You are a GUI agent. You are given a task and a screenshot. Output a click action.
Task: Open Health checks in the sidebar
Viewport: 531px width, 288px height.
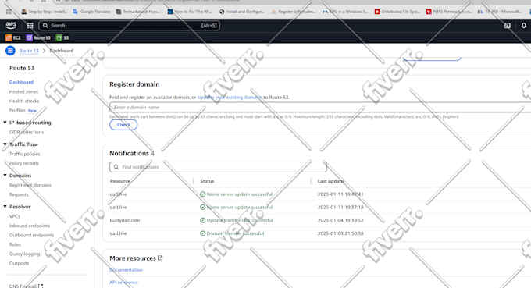point(24,101)
